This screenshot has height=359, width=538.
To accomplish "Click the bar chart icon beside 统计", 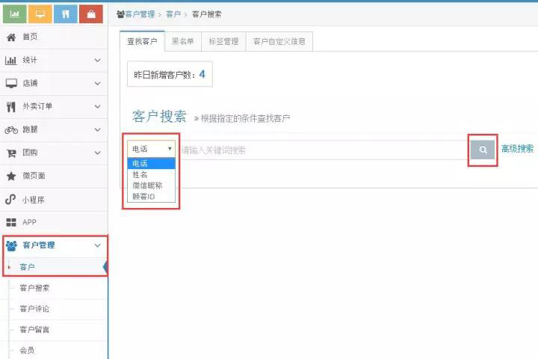I will [x=11, y=61].
